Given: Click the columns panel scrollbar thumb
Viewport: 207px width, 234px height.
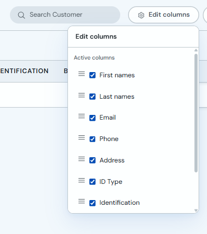Looking at the screenshot, I should (196, 113).
